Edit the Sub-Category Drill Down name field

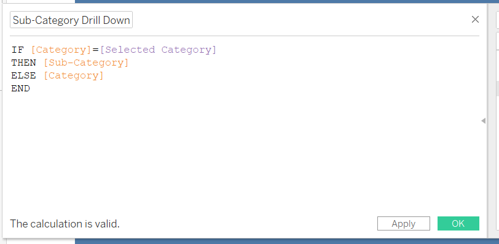(x=71, y=20)
